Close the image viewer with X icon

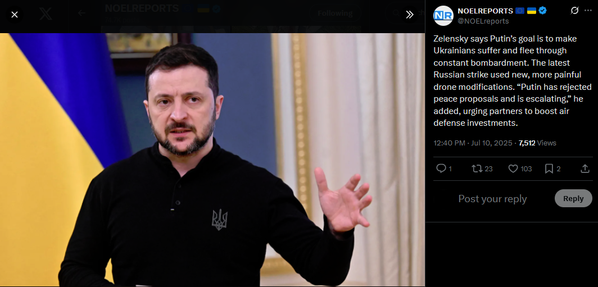click(15, 15)
